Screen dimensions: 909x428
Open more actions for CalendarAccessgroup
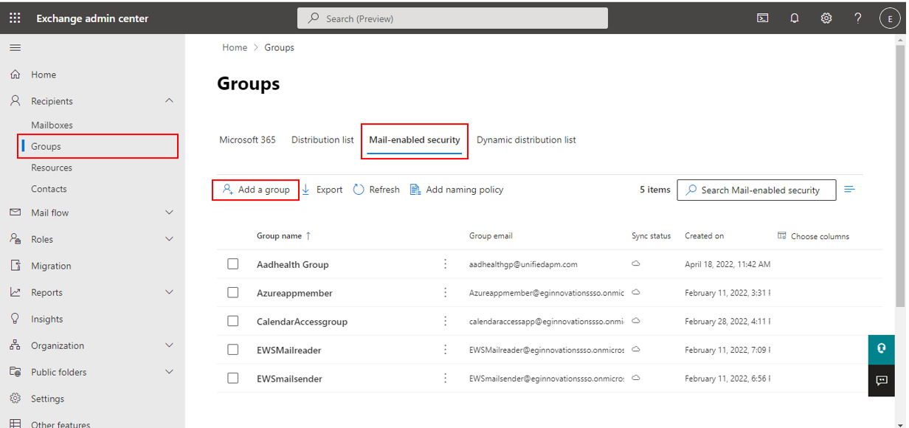pos(445,321)
